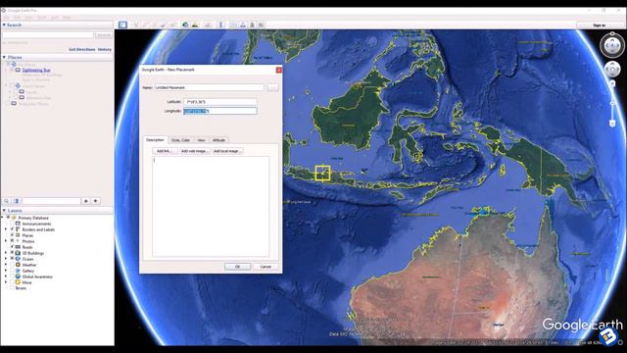The height and width of the screenshot is (353, 627).
Task: Expand the Ocean layer tree
Action: (x=6, y=259)
